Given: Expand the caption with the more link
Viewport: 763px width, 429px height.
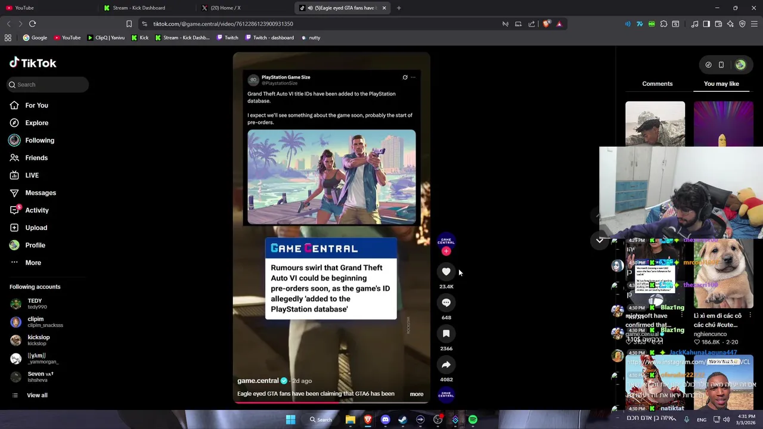Looking at the screenshot, I should pos(416,394).
